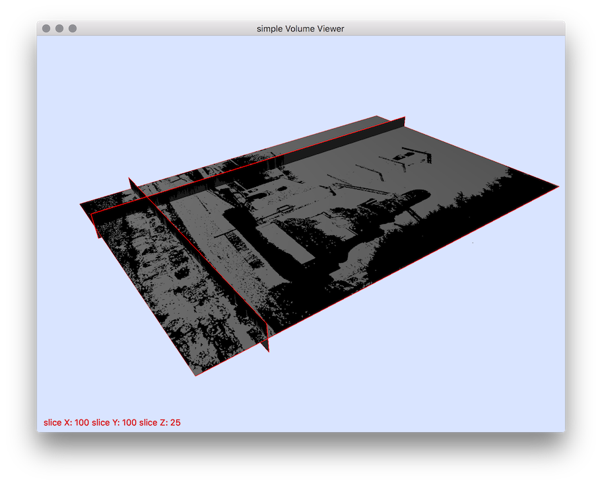Select the "slice Y: 100" status readout
602x485 pixels.
pyautogui.click(x=117, y=422)
